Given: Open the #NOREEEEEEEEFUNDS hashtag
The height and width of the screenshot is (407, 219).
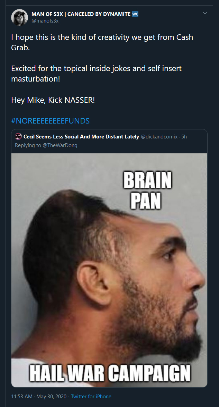Looking at the screenshot, I should [x=51, y=121].
